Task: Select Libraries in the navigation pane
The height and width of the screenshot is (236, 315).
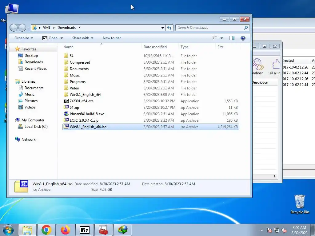Action: coord(28,81)
